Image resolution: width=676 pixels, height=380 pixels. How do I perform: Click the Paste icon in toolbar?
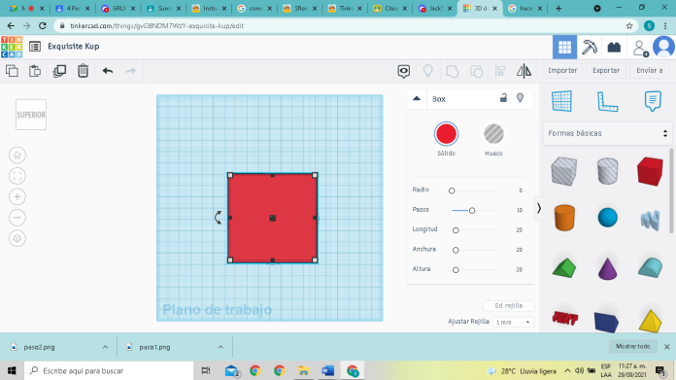tap(35, 71)
